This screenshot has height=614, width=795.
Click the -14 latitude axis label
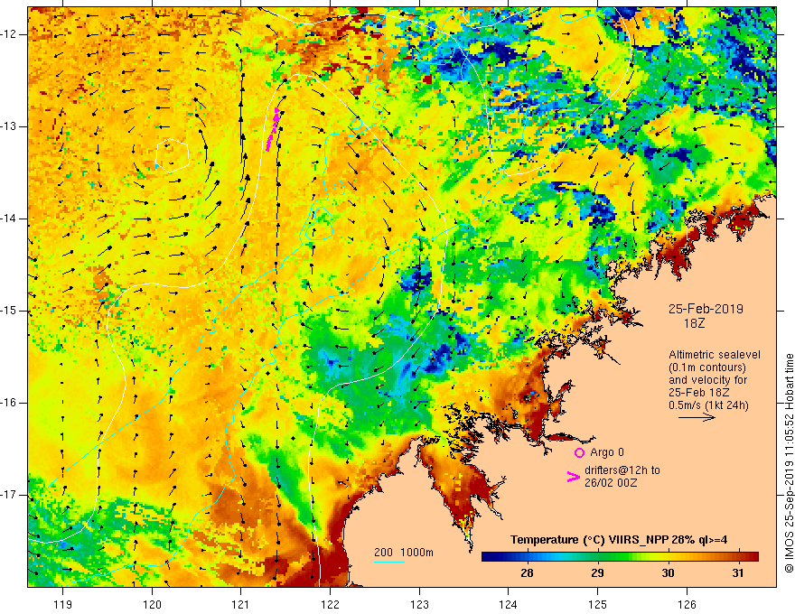tap(10, 219)
